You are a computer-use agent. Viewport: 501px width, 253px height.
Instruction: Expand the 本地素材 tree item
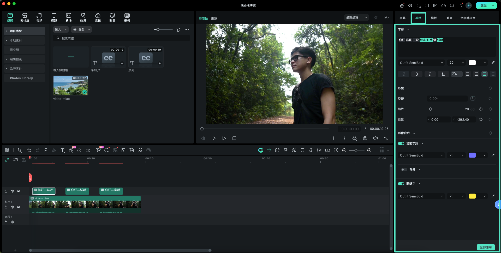tap(7, 40)
